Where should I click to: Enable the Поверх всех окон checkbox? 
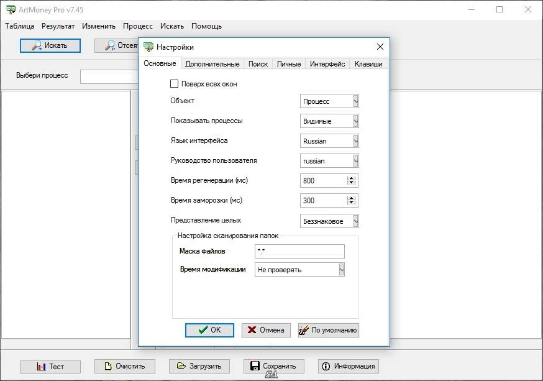coord(174,84)
